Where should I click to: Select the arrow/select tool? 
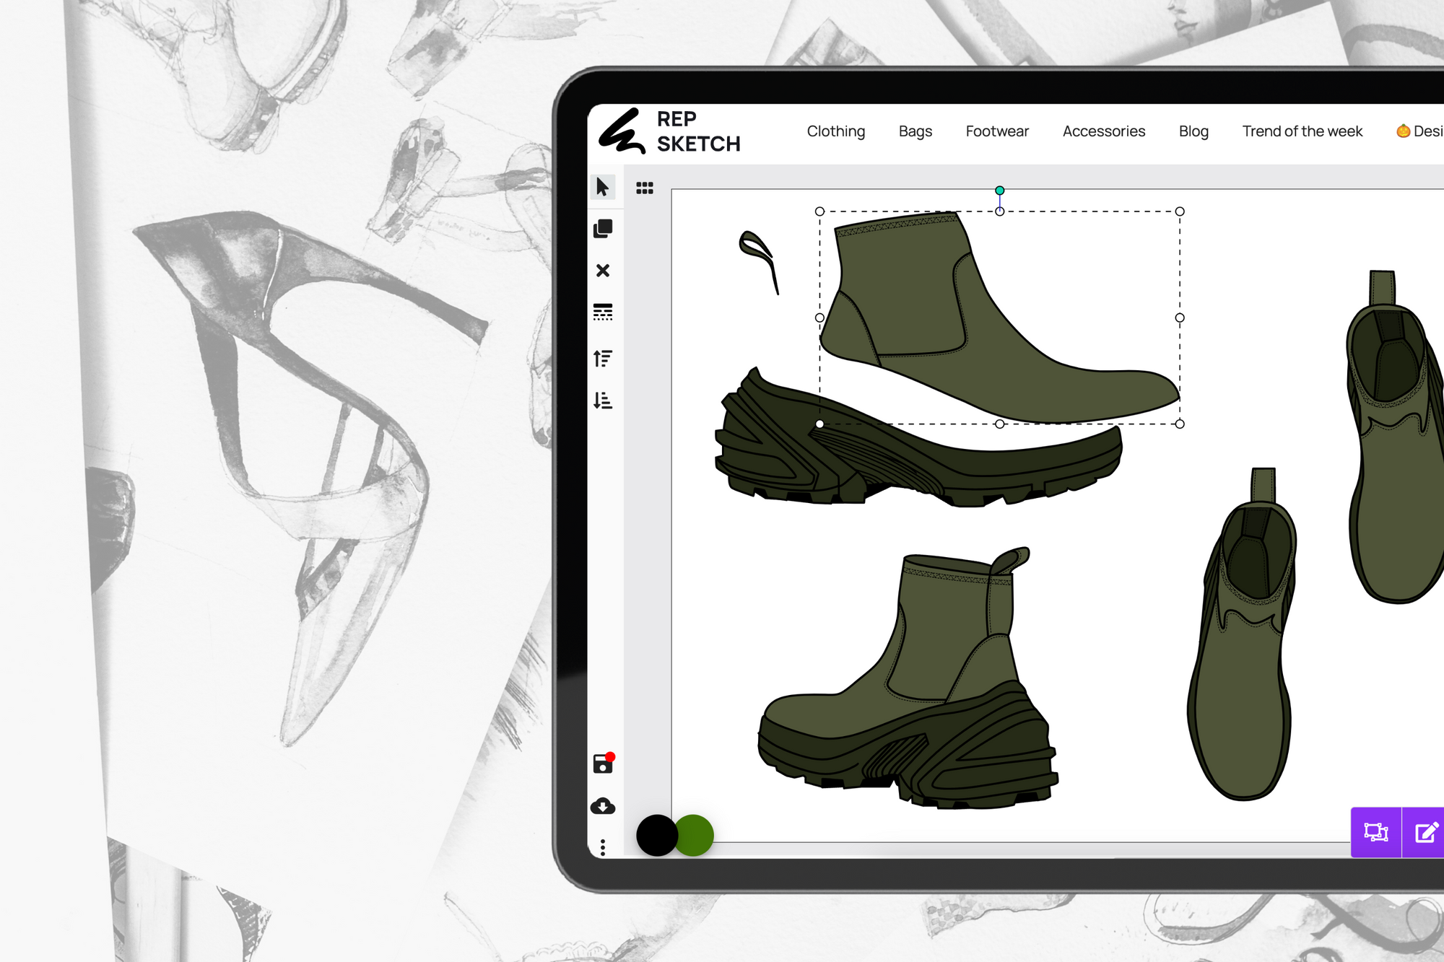(602, 188)
